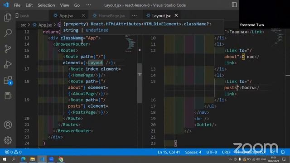This screenshot has height=163, width=290.
Task: Click line number 17 in Layout.jsx gutter
Action: pyautogui.click(x=153, y=106)
